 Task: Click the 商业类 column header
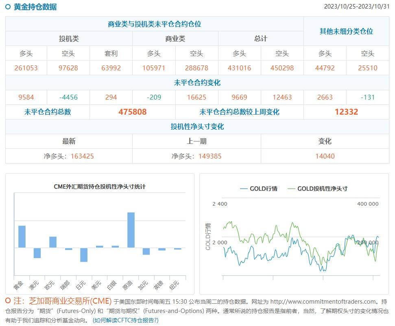[175, 39]
